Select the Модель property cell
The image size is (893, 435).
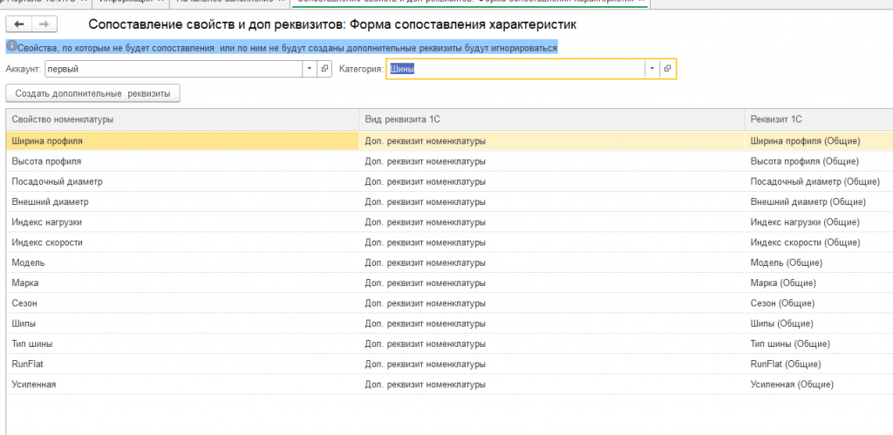[182, 262]
